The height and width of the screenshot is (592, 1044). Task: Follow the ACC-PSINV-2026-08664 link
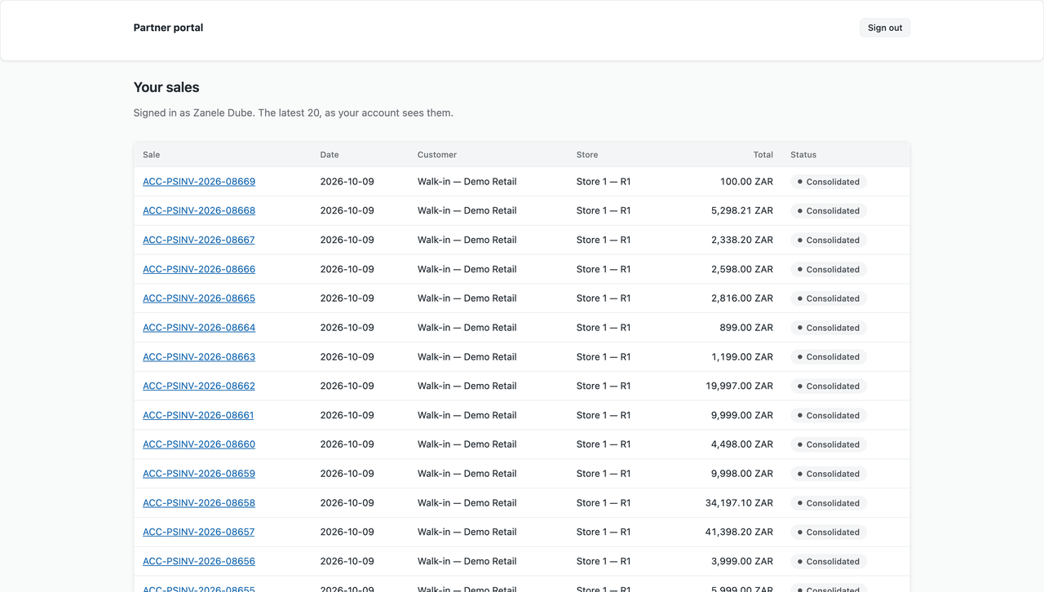199,328
